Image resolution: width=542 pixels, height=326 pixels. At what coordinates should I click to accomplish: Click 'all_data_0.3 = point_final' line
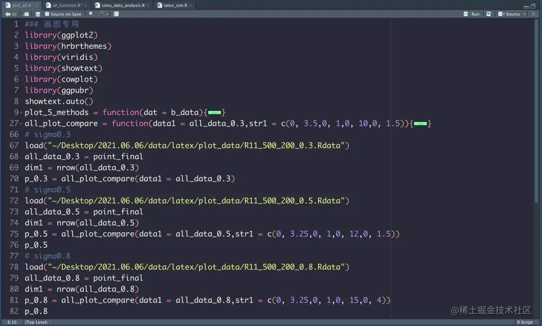84,157
